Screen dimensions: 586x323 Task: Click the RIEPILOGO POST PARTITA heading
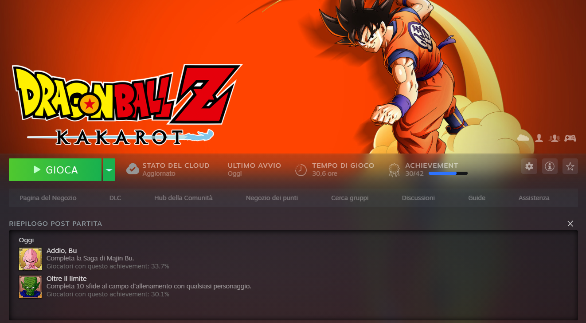click(55, 224)
